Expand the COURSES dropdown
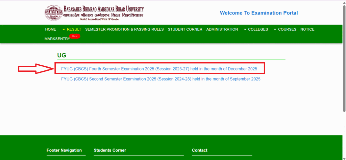 (285, 30)
